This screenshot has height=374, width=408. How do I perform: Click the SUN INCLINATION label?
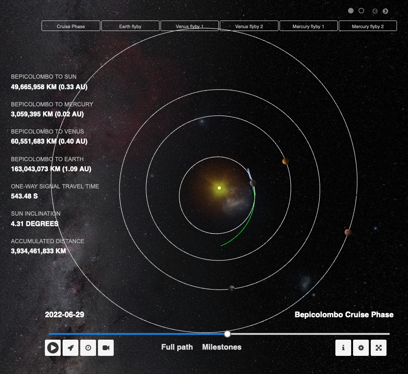[36, 214]
